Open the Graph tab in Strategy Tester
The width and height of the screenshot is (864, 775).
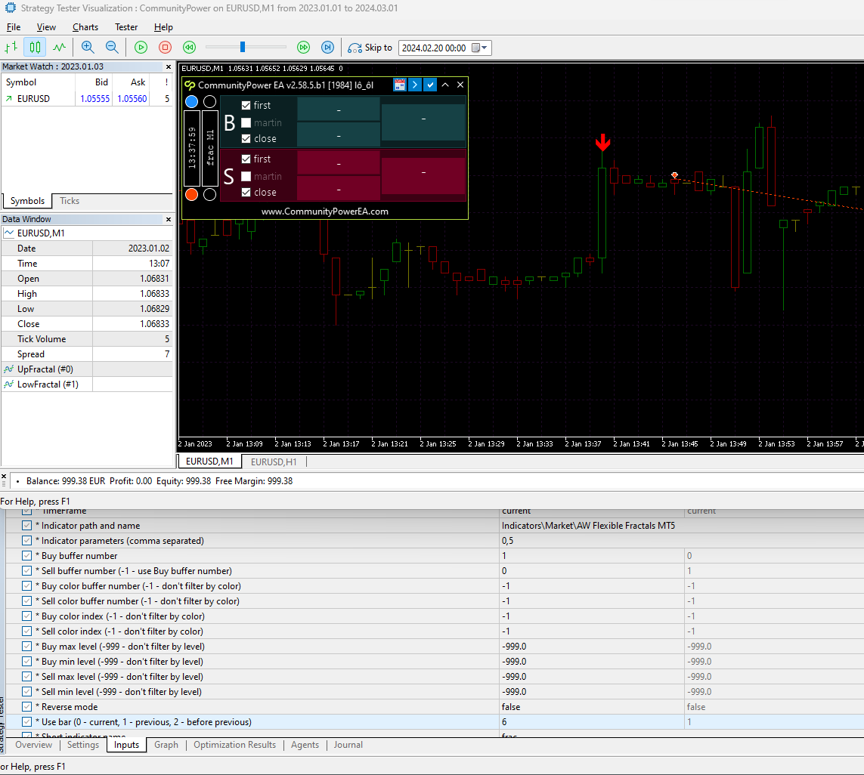166,745
